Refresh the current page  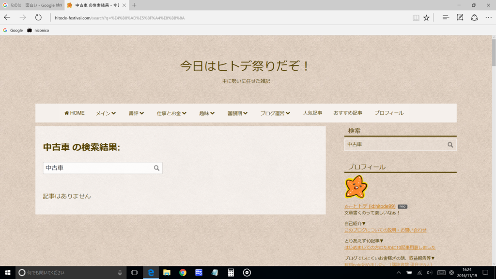point(38,18)
